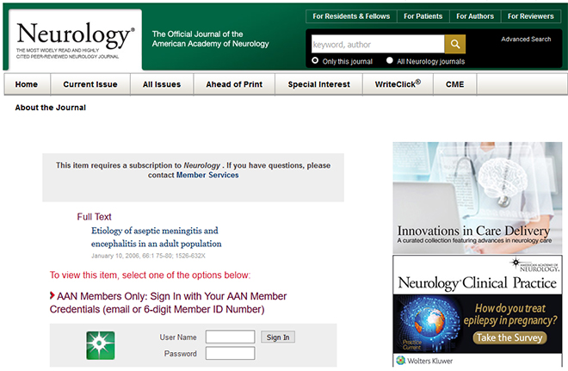Click For Reviewers link
Image resolution: width=568 pixels, height=371 pixels.
pyautogui.click(x=530, y=16)
